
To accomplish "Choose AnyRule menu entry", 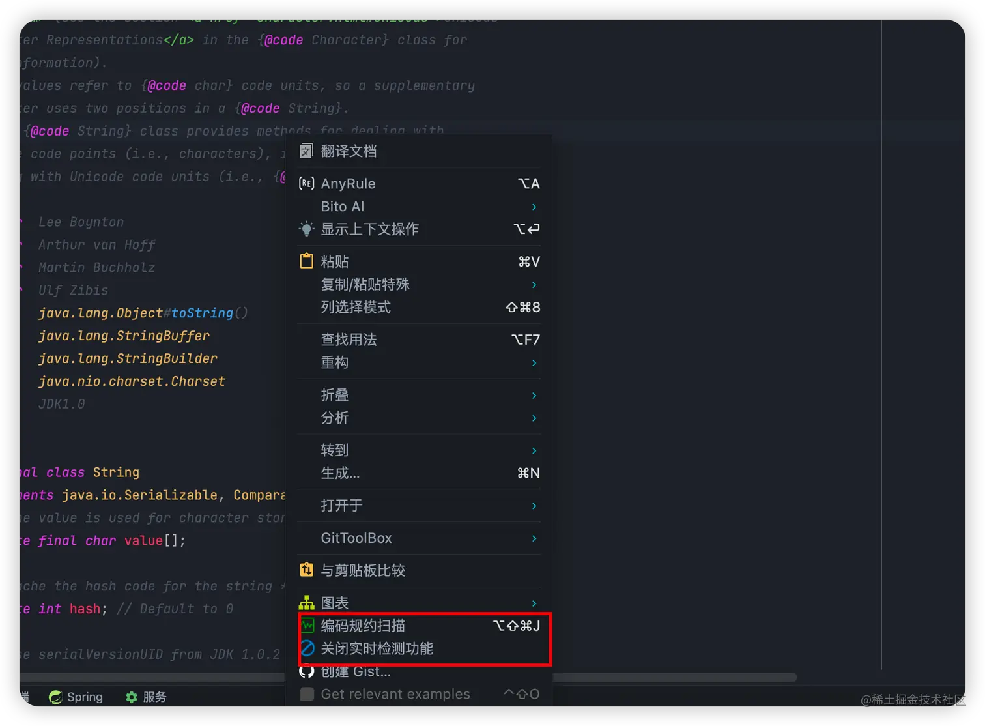I will [419, 184].
